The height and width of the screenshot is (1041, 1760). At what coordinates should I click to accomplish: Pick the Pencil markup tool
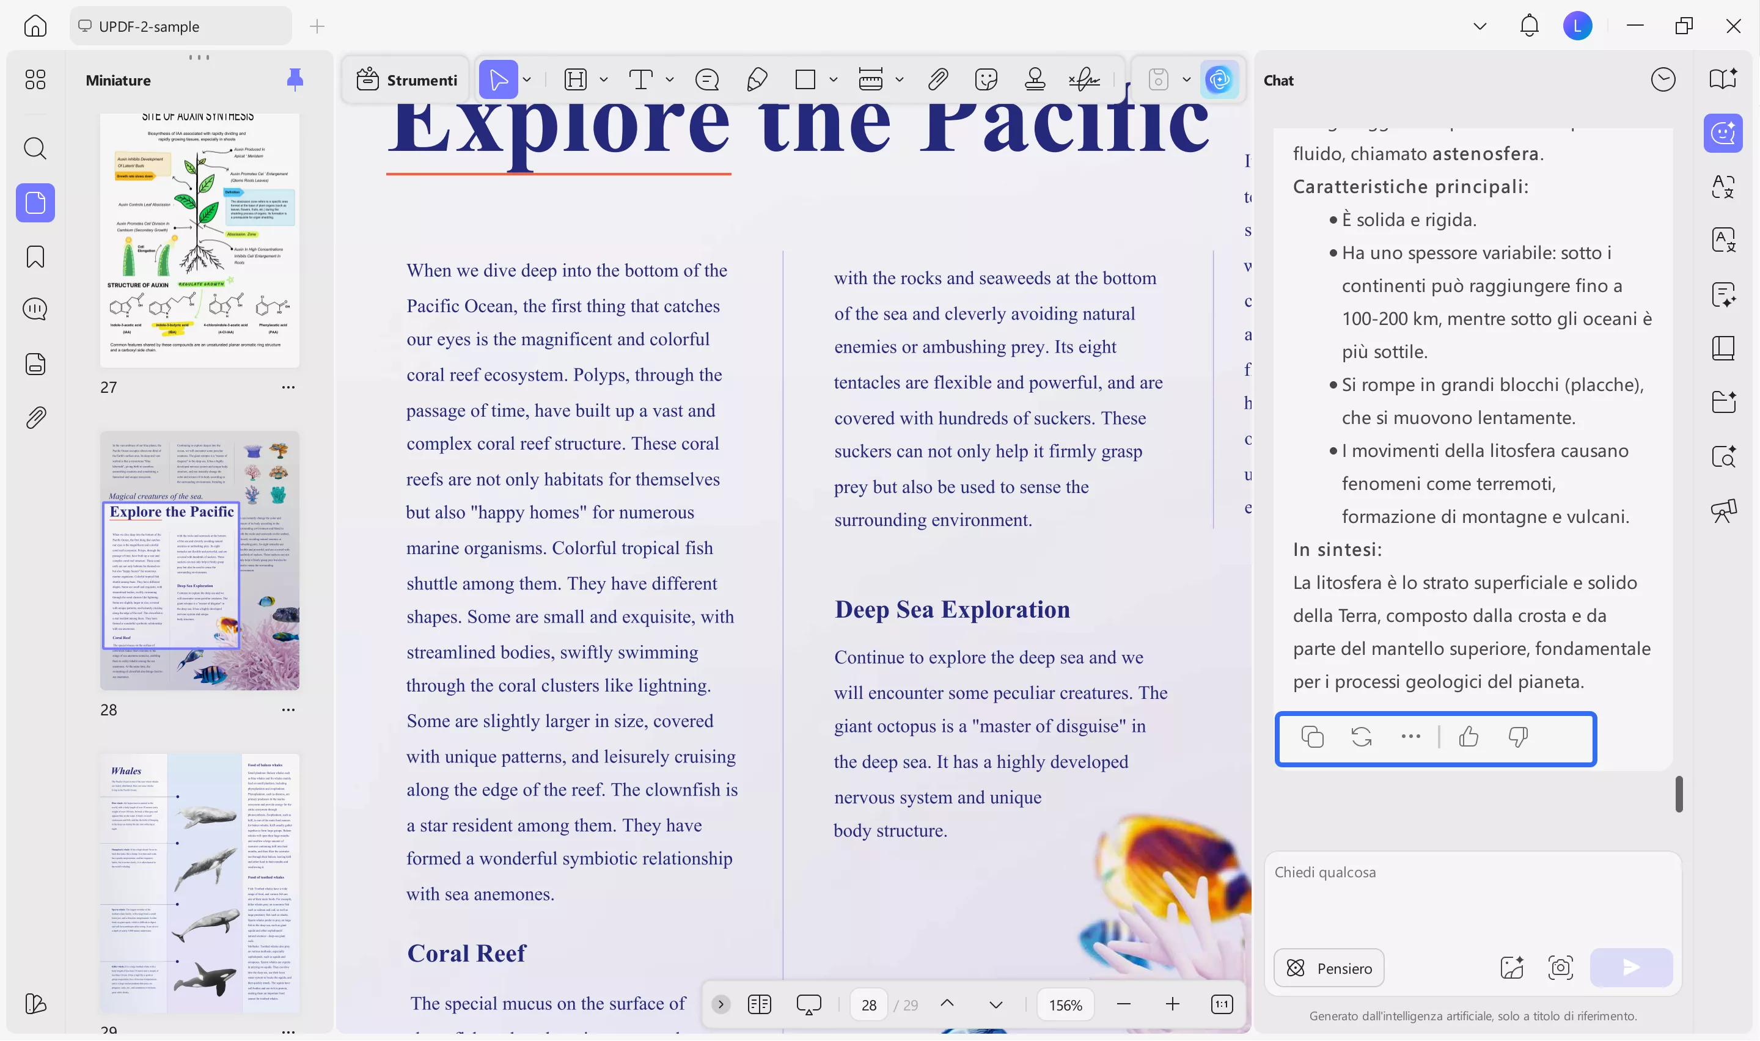point(756,79)
